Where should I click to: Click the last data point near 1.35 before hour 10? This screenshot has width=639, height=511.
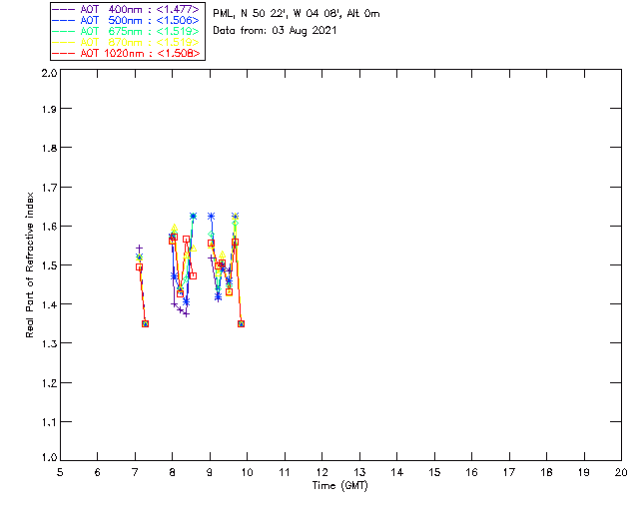click(x=242, y=324)
